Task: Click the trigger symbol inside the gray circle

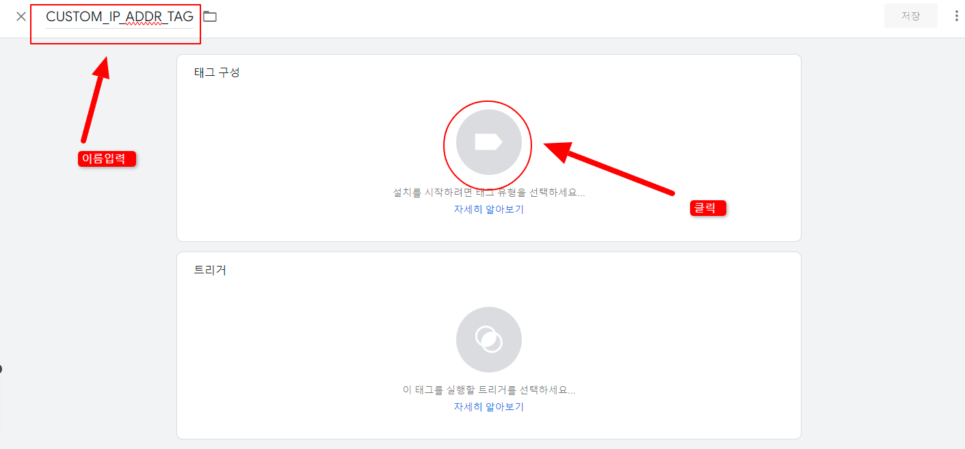Action: click(488, 339)
